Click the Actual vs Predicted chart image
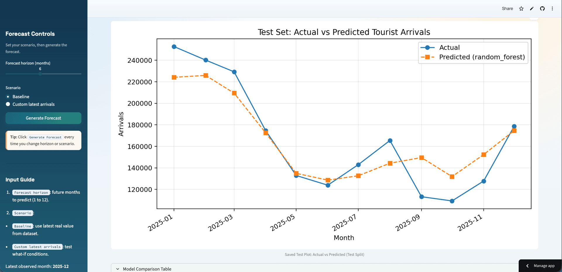Image resolution: width=562 pixels, height=272 pixels. [x=324, y=135]
